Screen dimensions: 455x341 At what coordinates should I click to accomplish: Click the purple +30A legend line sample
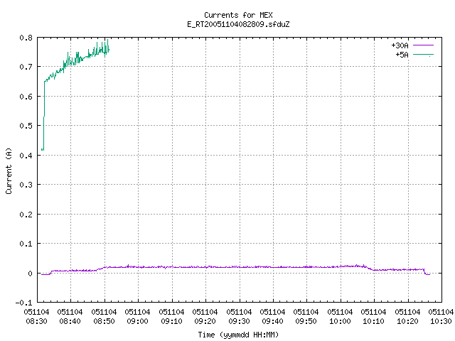[x=423, y=45]
